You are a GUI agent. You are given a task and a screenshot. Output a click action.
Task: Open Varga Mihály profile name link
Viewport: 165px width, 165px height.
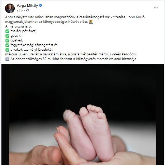coord(27,5)
